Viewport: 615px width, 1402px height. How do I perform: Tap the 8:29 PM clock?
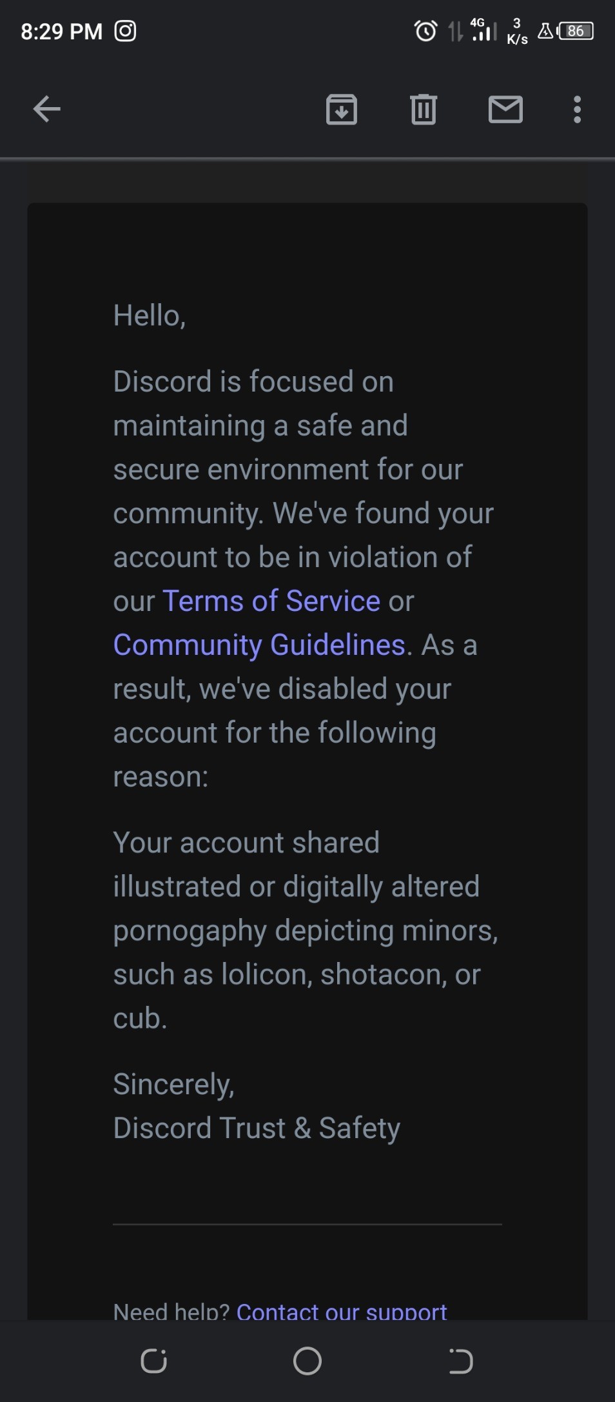pos(62,31)
